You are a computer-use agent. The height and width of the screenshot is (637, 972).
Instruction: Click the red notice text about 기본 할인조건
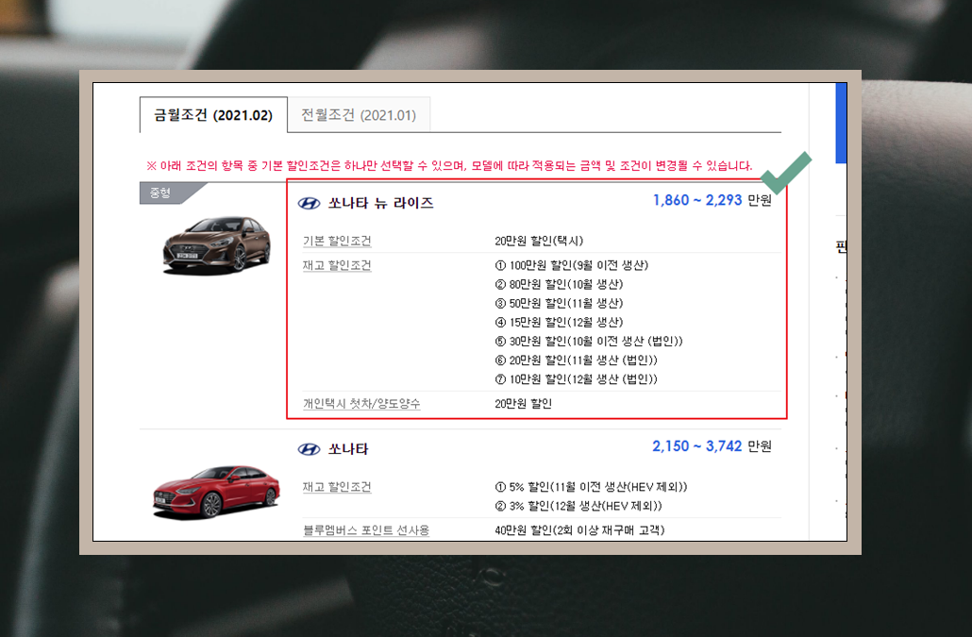449,166
